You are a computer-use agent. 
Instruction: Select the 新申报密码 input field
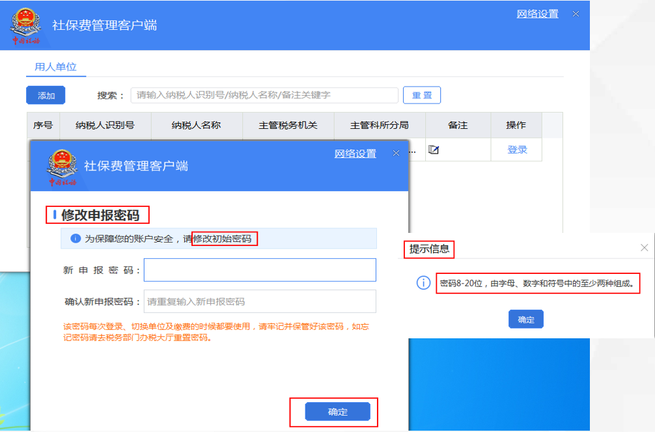[x=260, y=270]
